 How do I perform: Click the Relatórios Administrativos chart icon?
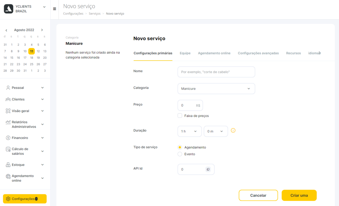(x=8, y=122)
